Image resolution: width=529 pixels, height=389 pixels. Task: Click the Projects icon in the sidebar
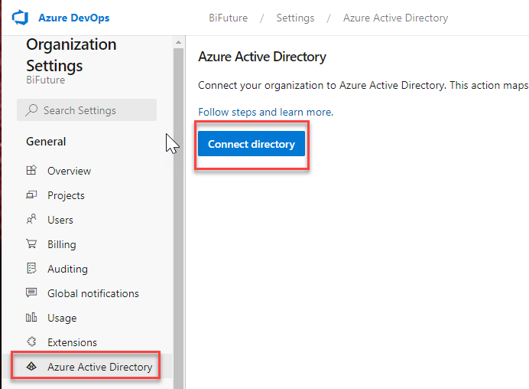tap(31, 194)
